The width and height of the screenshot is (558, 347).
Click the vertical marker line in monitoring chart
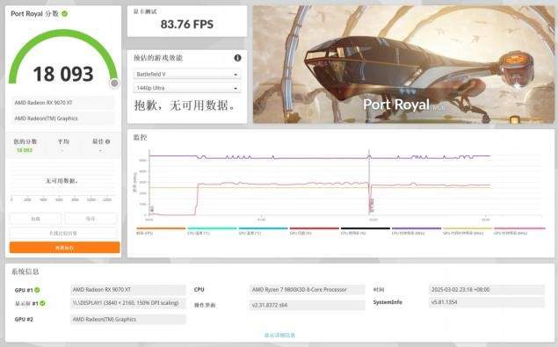(x=369, y=182)
